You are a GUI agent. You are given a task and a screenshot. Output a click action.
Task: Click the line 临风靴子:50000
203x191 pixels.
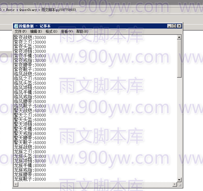pos(30,106)
